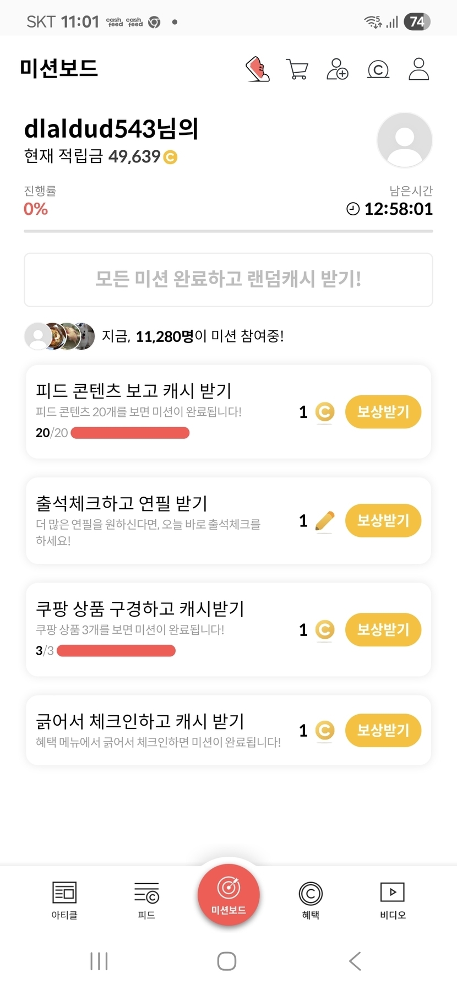The image size is (457, 990).
Task: Tap the large profile avatar picture
Action: tap(405, 140)
